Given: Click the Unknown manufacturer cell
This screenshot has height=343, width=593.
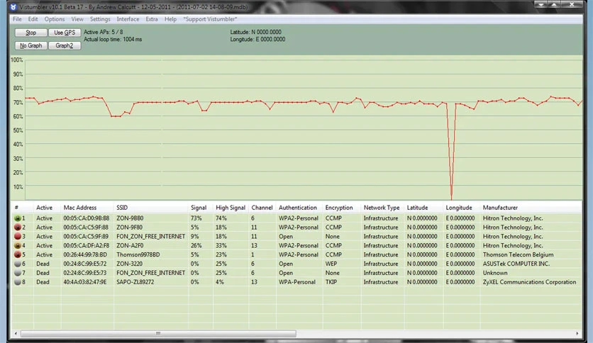Looking at the screenshot, I should pyautogui.click(x=495, y=273).
